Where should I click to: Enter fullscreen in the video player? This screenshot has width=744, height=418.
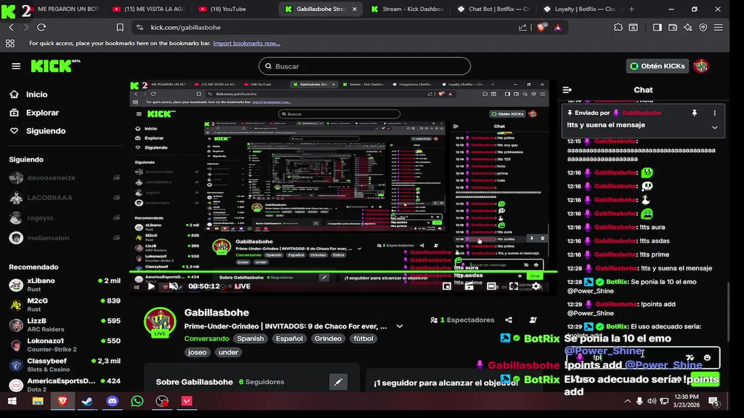(514, 286)
